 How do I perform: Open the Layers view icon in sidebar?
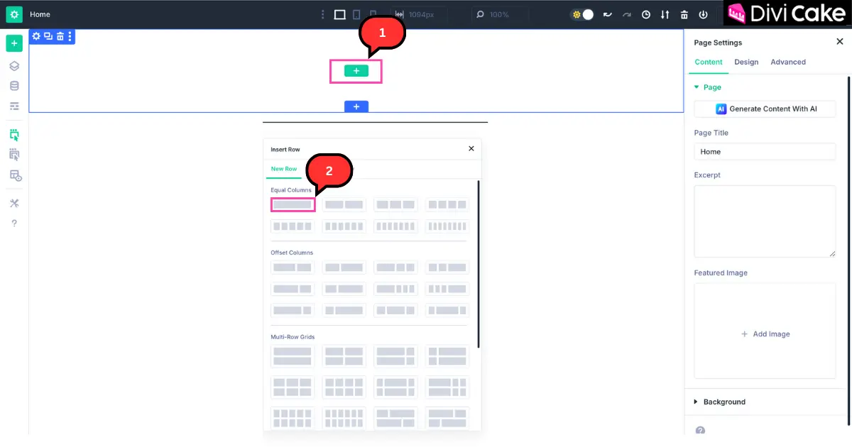coord(14,66)
